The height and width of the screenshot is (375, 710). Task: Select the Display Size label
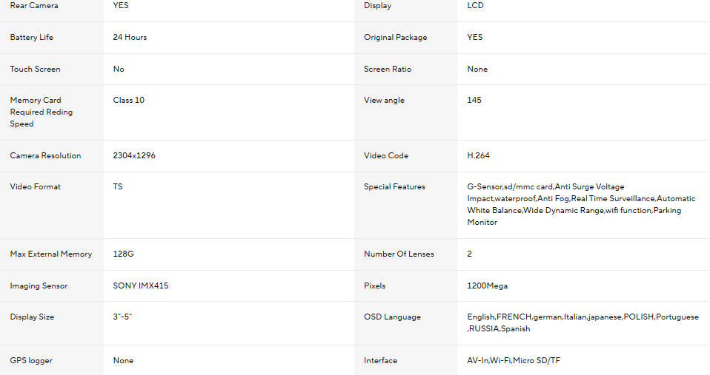coord(32,317)
